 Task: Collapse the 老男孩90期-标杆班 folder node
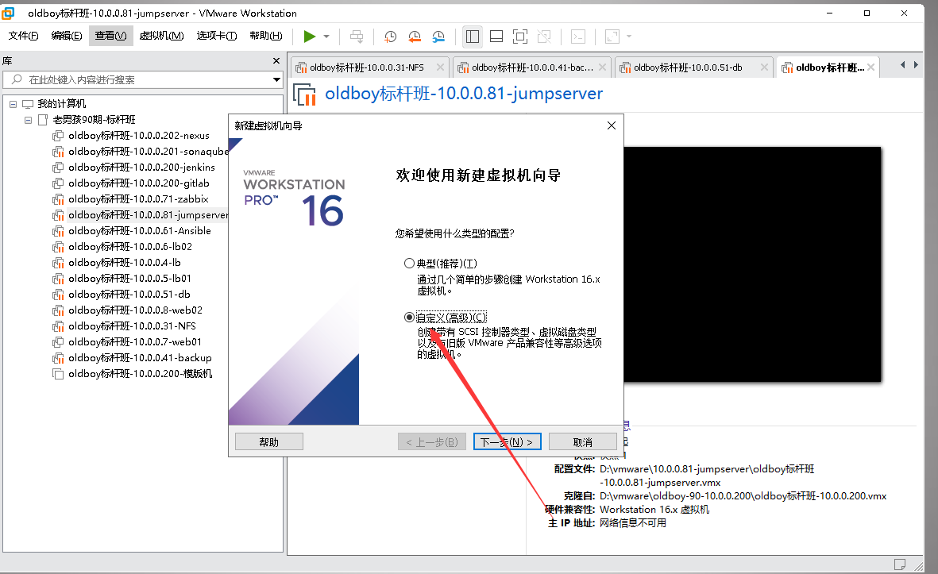point(28,120)
